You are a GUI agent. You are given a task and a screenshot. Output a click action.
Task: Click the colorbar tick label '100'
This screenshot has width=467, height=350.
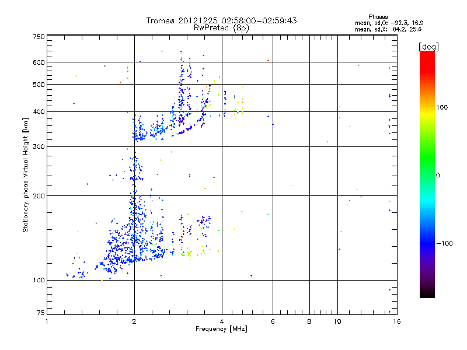[x=442, y=107]
